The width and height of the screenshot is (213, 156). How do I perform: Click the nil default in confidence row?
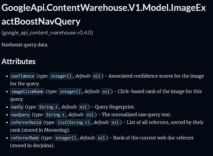97,76
